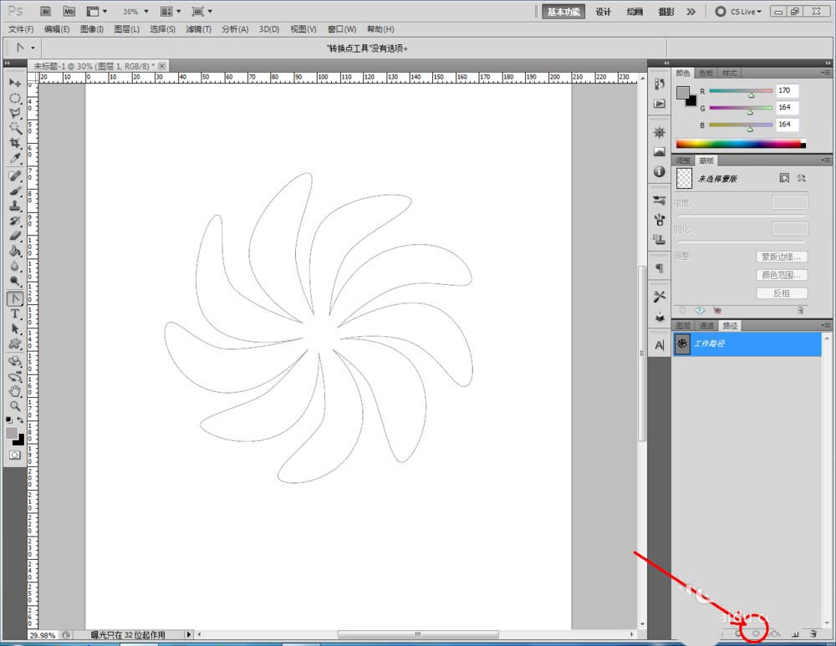Open the Color panel options menu
The image size is (836, 646).
point(827,73)
